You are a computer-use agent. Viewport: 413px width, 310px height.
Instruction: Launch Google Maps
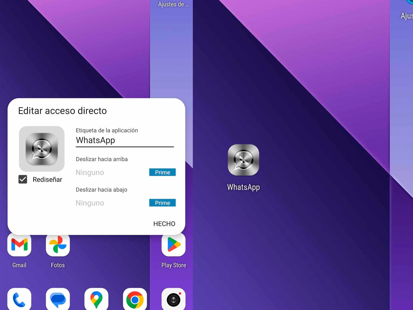pyautogui.click(x=96, y=298)
